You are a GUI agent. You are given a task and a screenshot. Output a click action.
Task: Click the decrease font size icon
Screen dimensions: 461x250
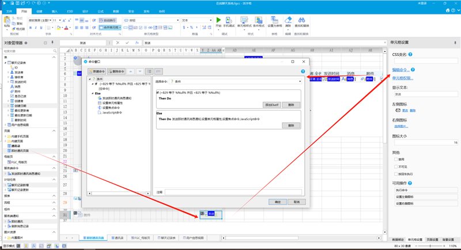[x=69, y=20]
